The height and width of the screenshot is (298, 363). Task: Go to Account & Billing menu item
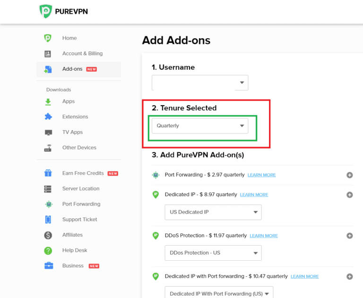82,54
